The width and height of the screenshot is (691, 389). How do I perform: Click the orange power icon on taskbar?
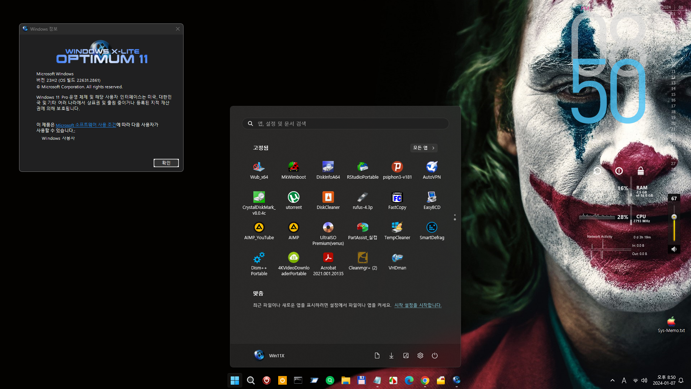pos(283,380)
